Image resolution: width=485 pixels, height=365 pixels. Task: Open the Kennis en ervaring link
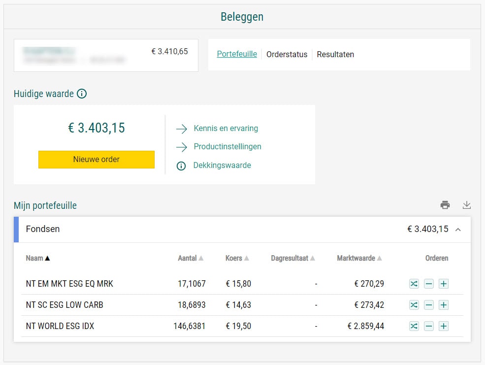226,129
